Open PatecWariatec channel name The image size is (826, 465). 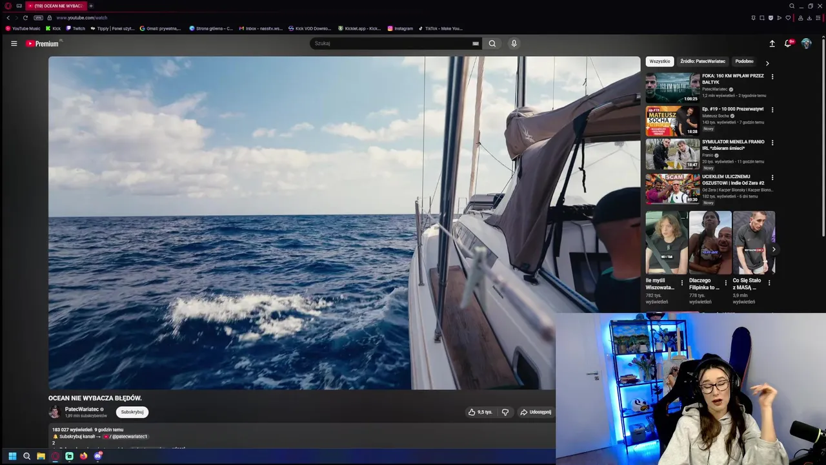pyautogui.click(x=82, y=409)
